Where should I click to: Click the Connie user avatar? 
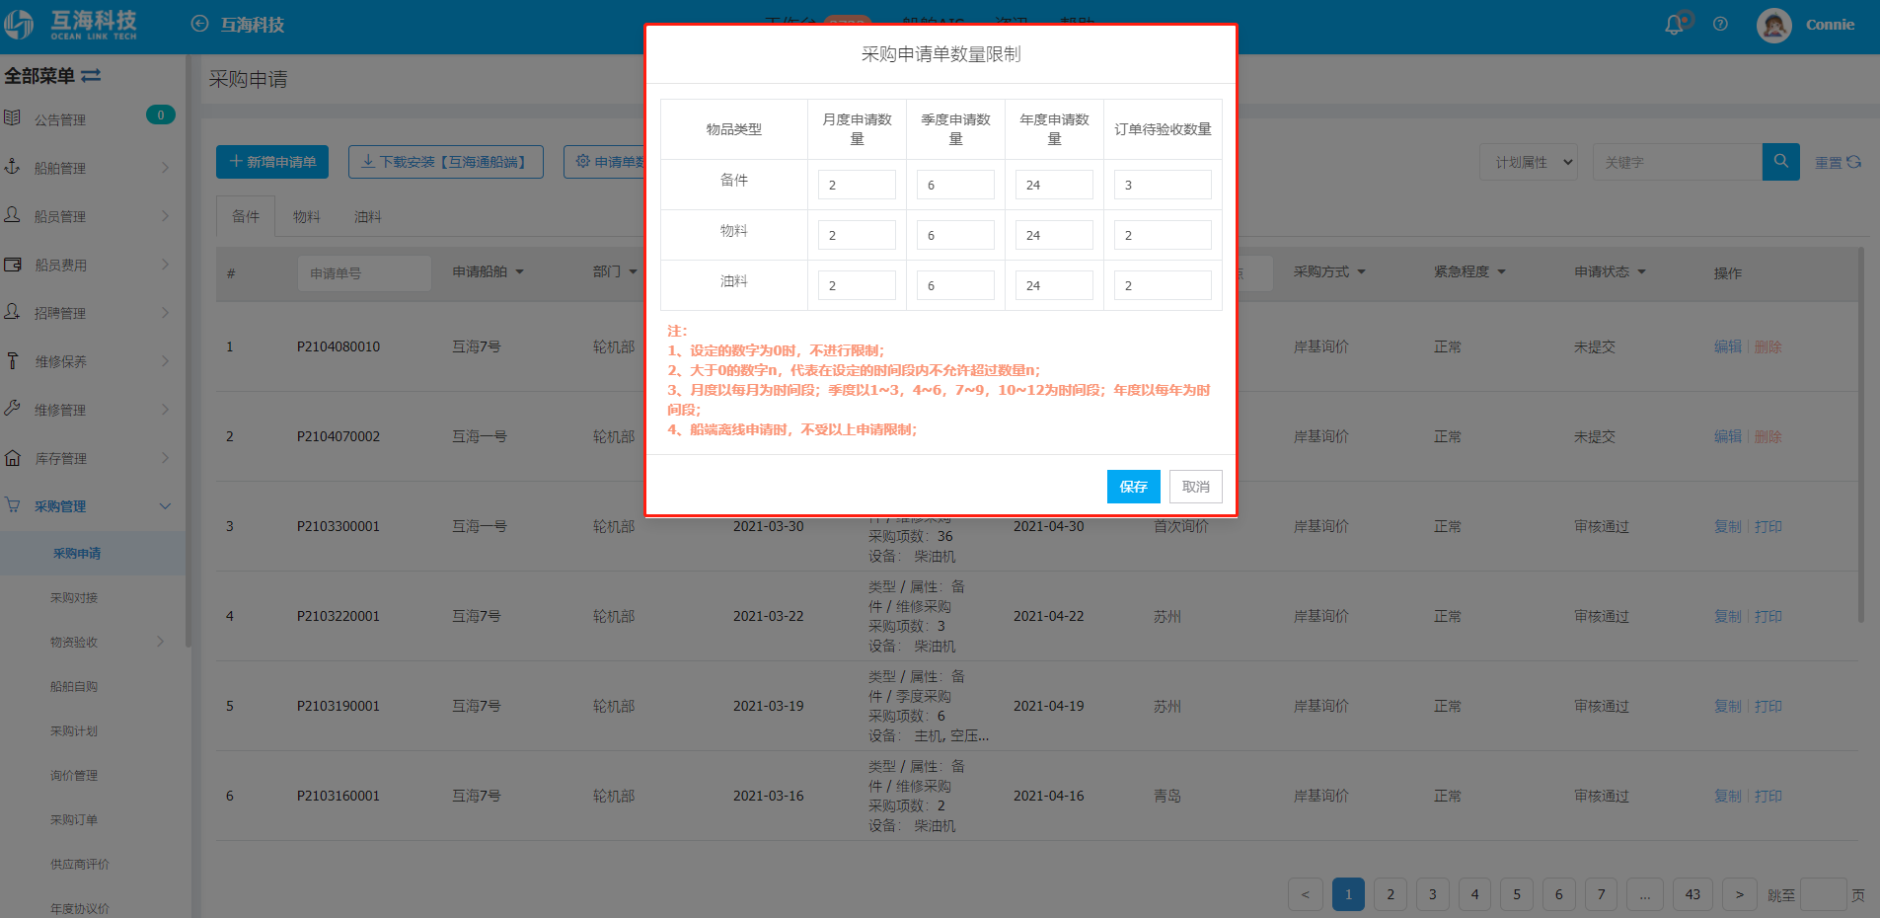[1773, 25]
